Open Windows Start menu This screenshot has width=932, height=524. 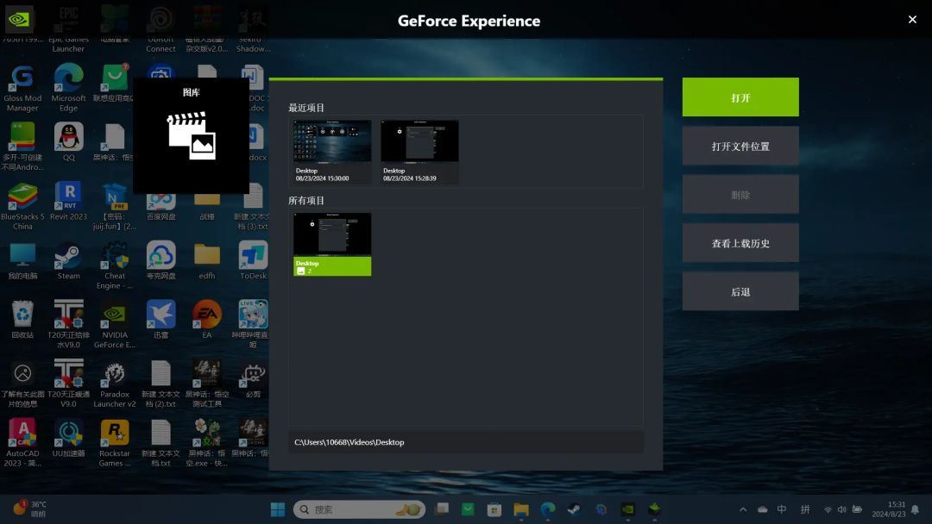pos(278,509)
